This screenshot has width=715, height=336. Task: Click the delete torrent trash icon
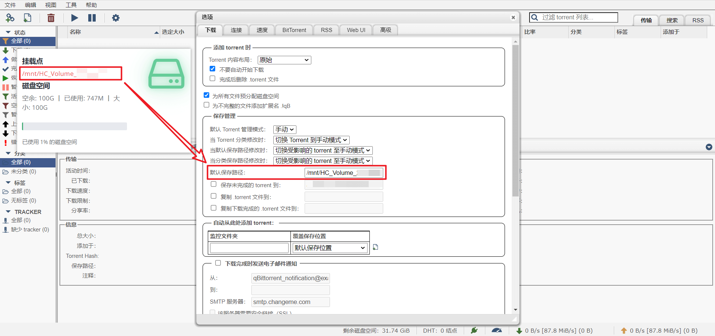[x=51, y=17]
